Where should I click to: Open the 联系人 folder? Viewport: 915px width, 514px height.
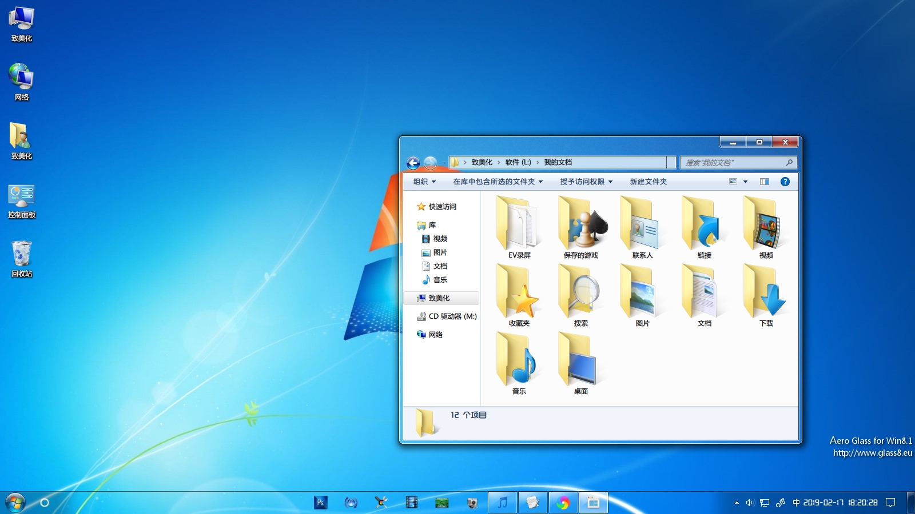click(x=641, y=226)
